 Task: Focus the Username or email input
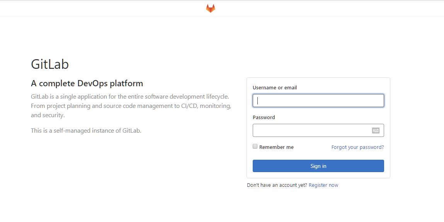pos(318,101)
